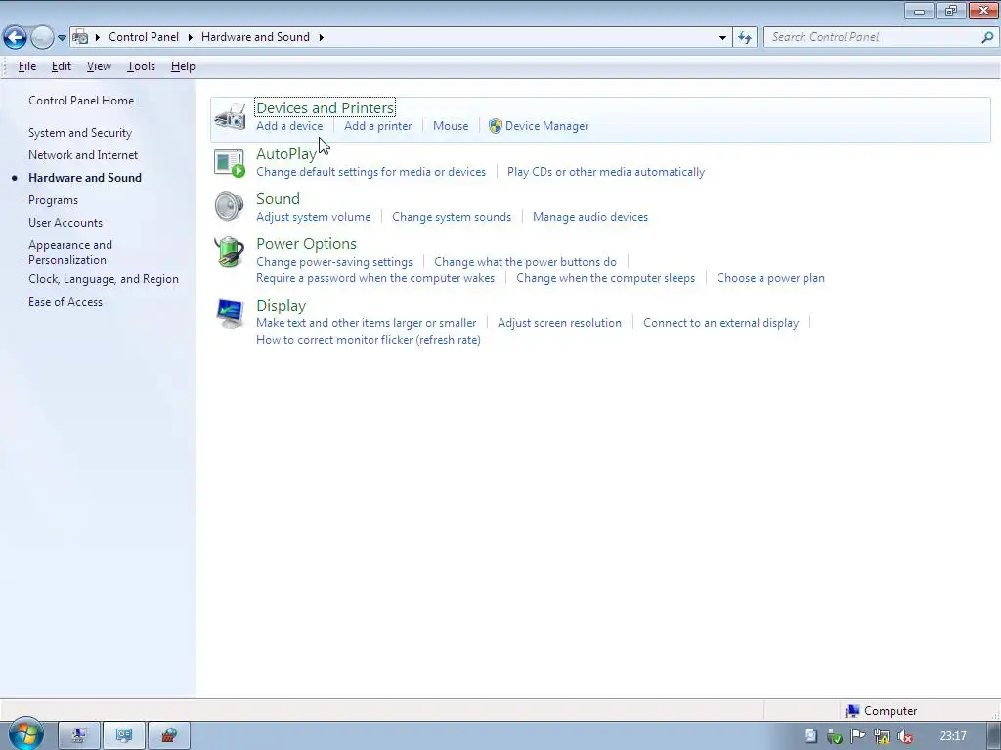The width and height of the screenshot is (1001, 750).
Task: Click Choose a power plan link
Action: coord(770,278)
